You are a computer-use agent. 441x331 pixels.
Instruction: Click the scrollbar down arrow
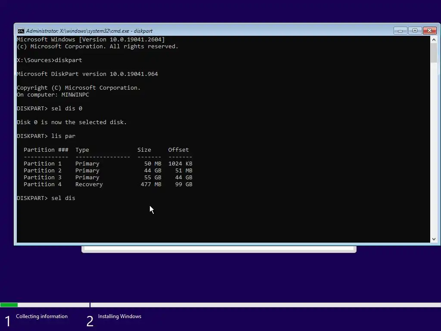point(434,239)
